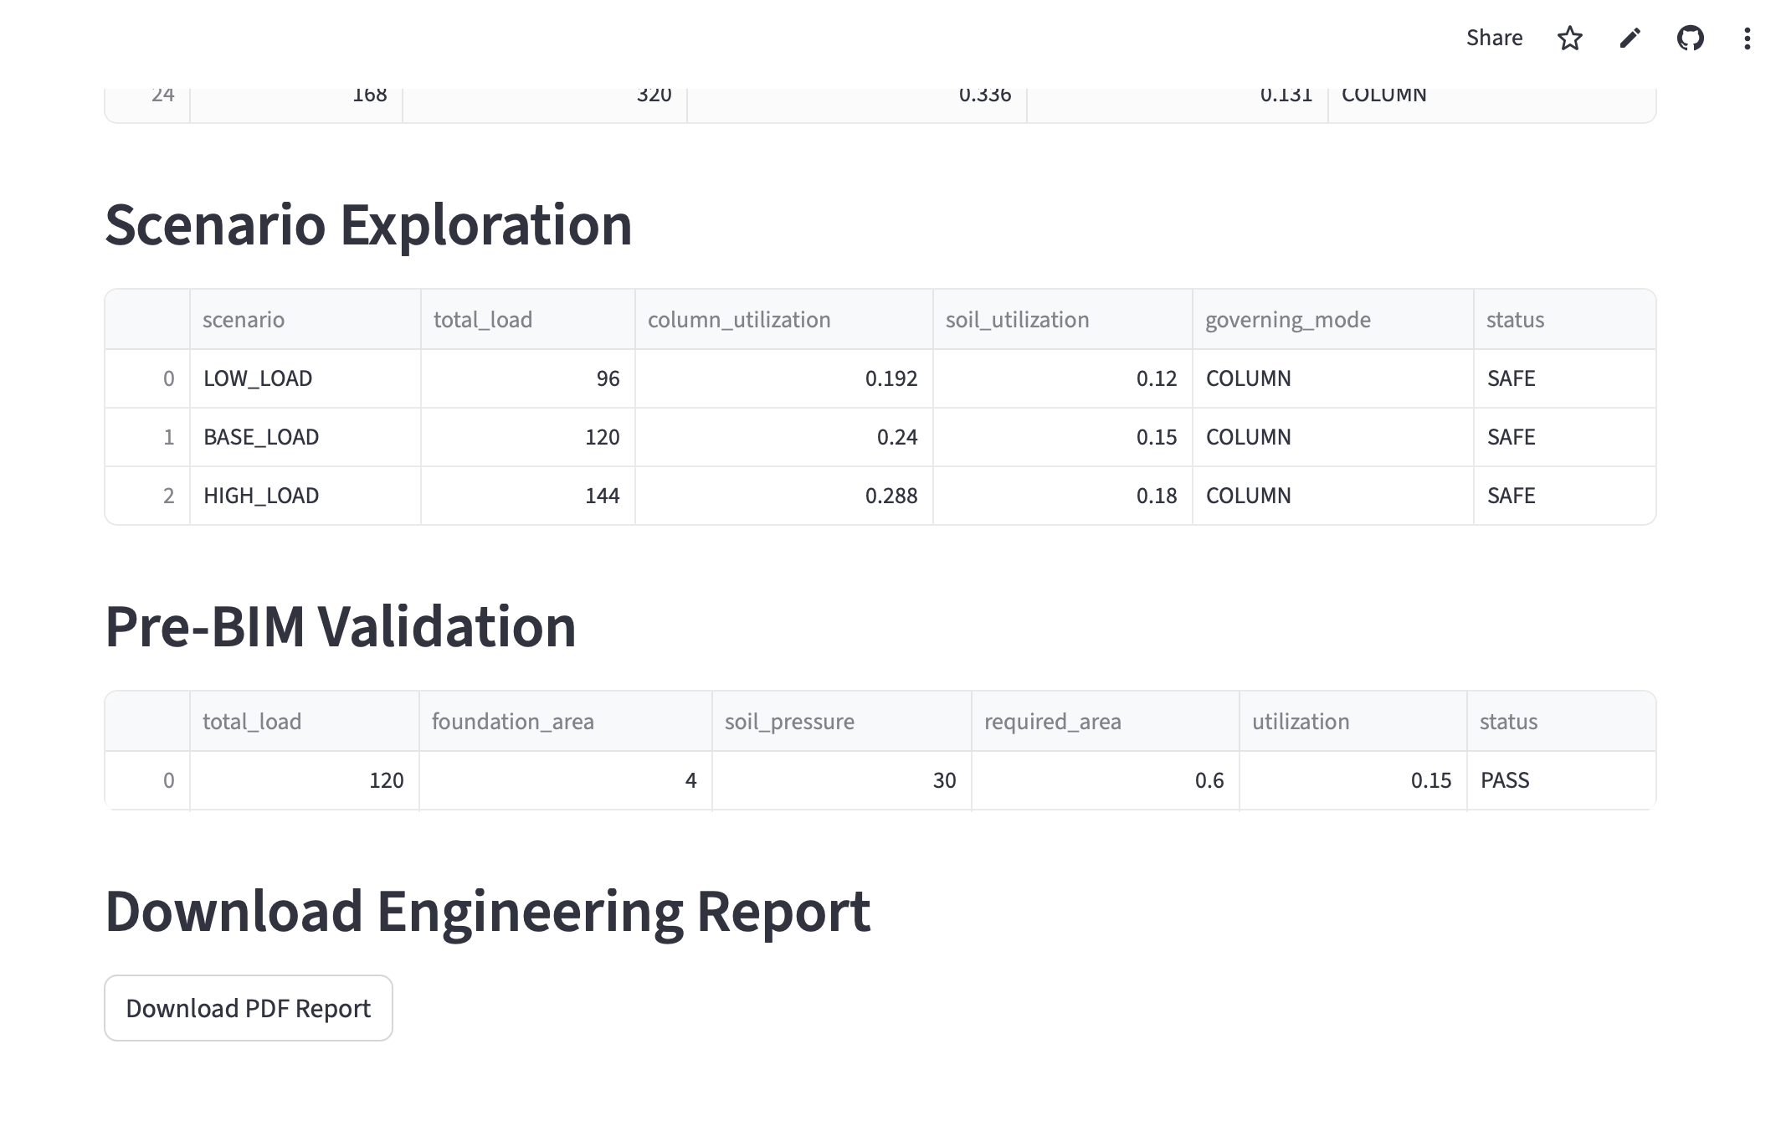Click the Share button

coord(1494,39)
